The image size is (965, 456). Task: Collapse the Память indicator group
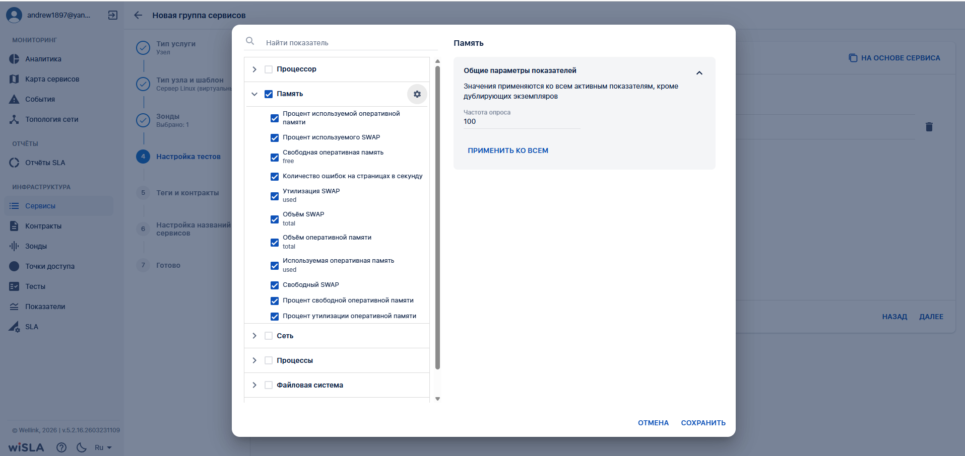[x=254, y=94]
